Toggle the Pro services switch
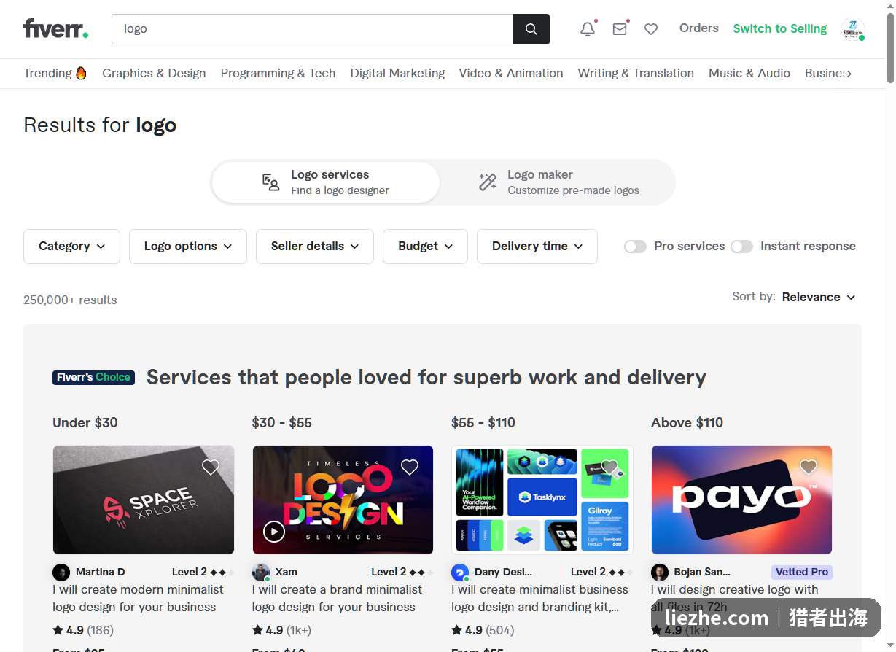 coord(635,247)
